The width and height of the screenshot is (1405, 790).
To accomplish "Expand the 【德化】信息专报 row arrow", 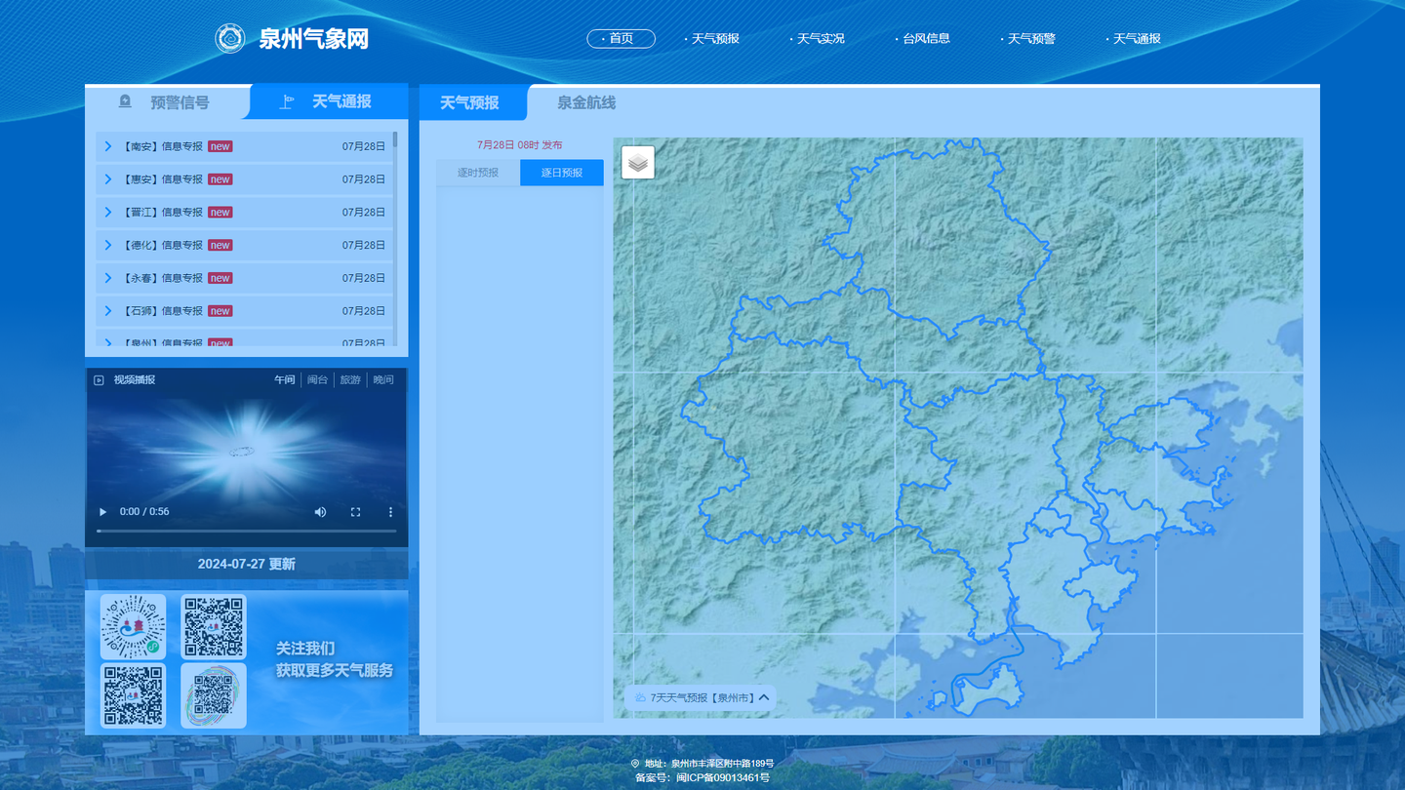I will 108,245.
